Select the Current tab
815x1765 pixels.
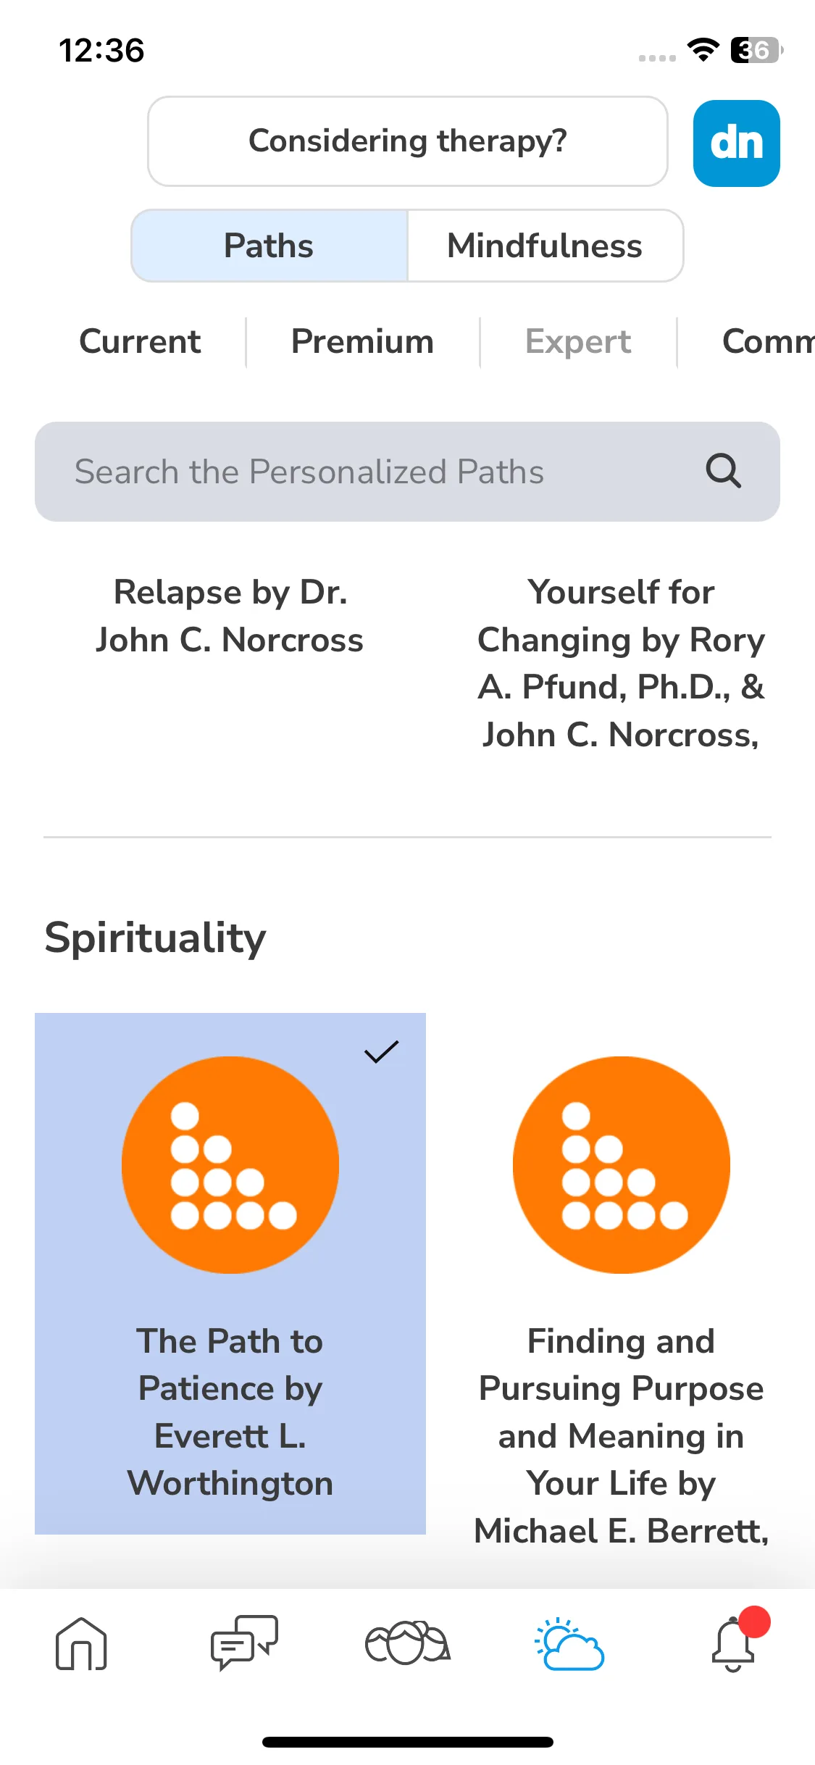140,341
